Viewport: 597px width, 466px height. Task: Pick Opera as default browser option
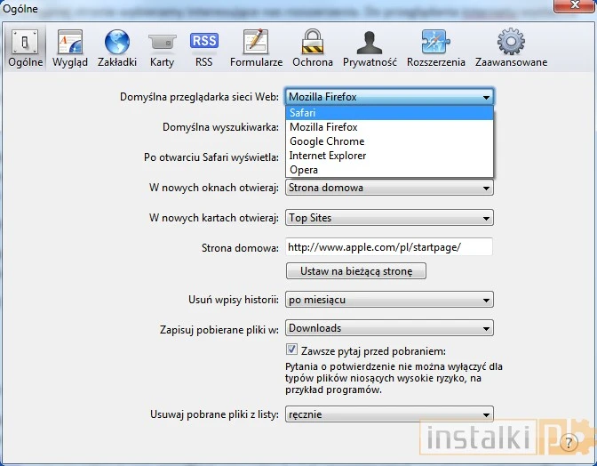click(x=389, y=170)
